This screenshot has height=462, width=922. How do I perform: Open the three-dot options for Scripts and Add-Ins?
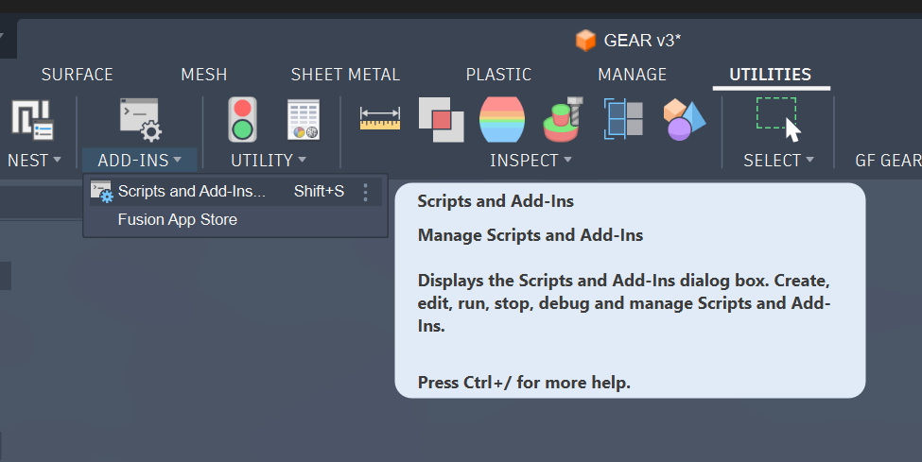point(365,192)
